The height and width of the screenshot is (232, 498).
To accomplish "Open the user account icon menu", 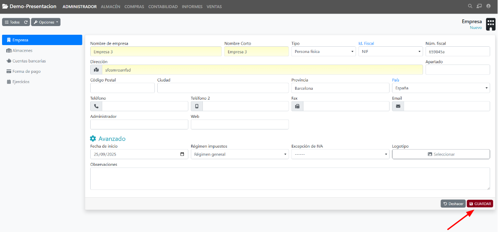I will point(488,6).
